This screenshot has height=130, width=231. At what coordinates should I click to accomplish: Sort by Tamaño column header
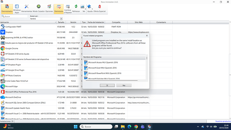point(61,22)
